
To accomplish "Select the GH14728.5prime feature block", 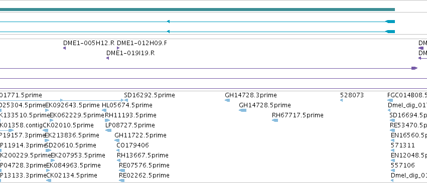I will click(x=243, y=110).
